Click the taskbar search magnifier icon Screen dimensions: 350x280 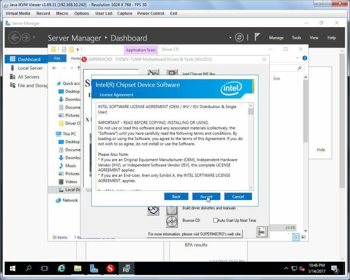point(28,268)
